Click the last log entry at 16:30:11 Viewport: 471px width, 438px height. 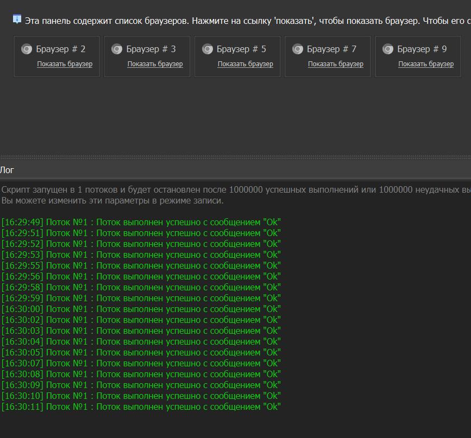pyautogui.click(x=141, y=407)
